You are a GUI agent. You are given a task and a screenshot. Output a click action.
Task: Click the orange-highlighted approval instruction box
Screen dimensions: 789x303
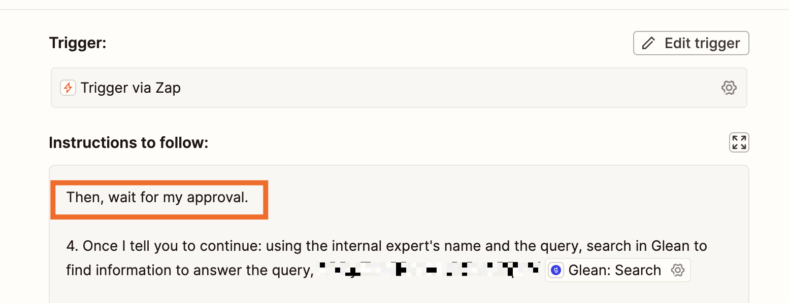(159, 200)
